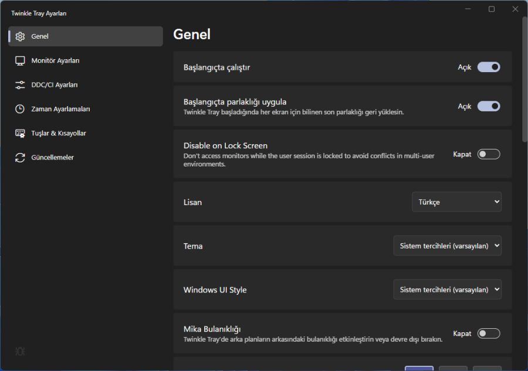Click the gear icon beside Genel
This screenshot has width=528, height=371.
tap(20, 36)
